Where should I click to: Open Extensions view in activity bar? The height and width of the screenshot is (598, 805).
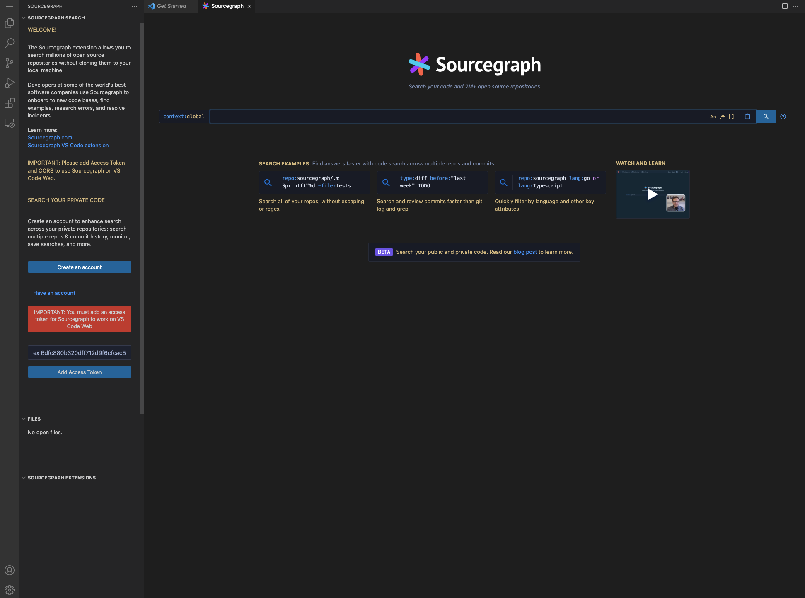click(10, 103)
